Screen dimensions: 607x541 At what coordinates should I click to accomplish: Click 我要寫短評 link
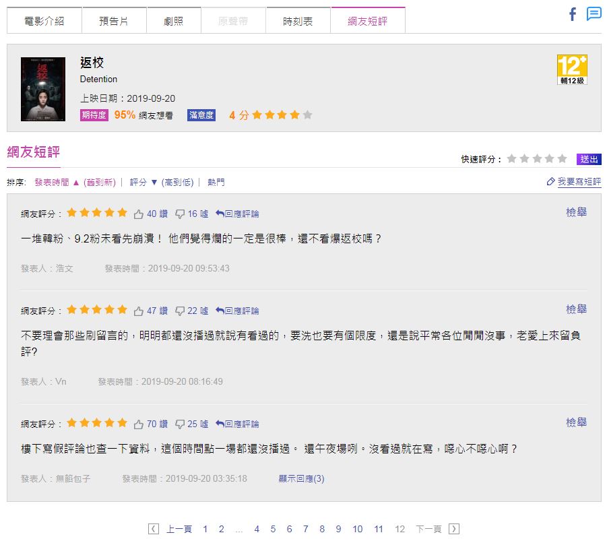tap(579, 182)
